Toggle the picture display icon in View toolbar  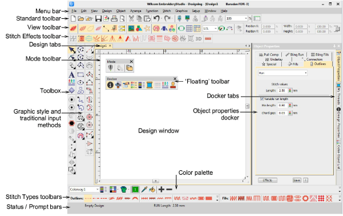coord(131,29)
